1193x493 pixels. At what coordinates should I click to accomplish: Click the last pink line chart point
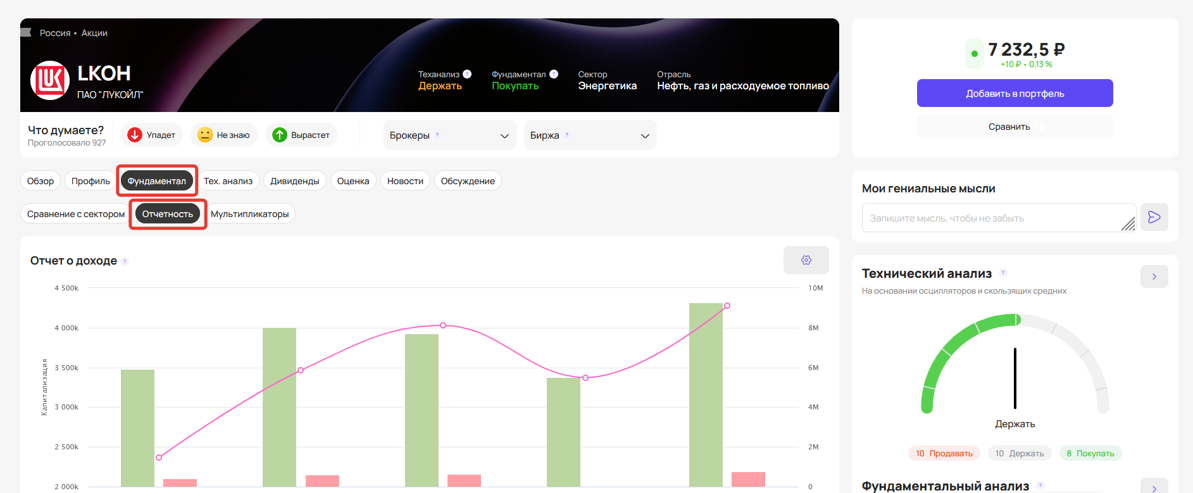tap(727, 306)
